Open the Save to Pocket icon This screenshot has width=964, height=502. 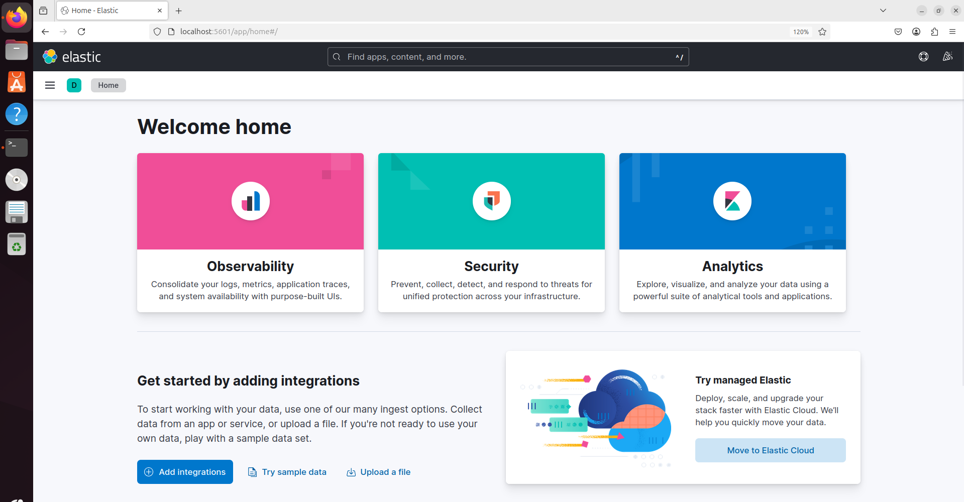898,32
